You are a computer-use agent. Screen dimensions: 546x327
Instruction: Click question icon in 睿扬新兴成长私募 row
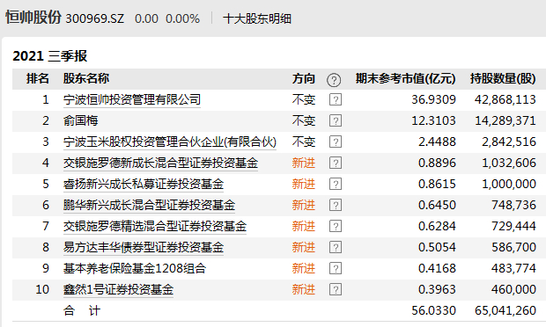(x=336, y=185)
